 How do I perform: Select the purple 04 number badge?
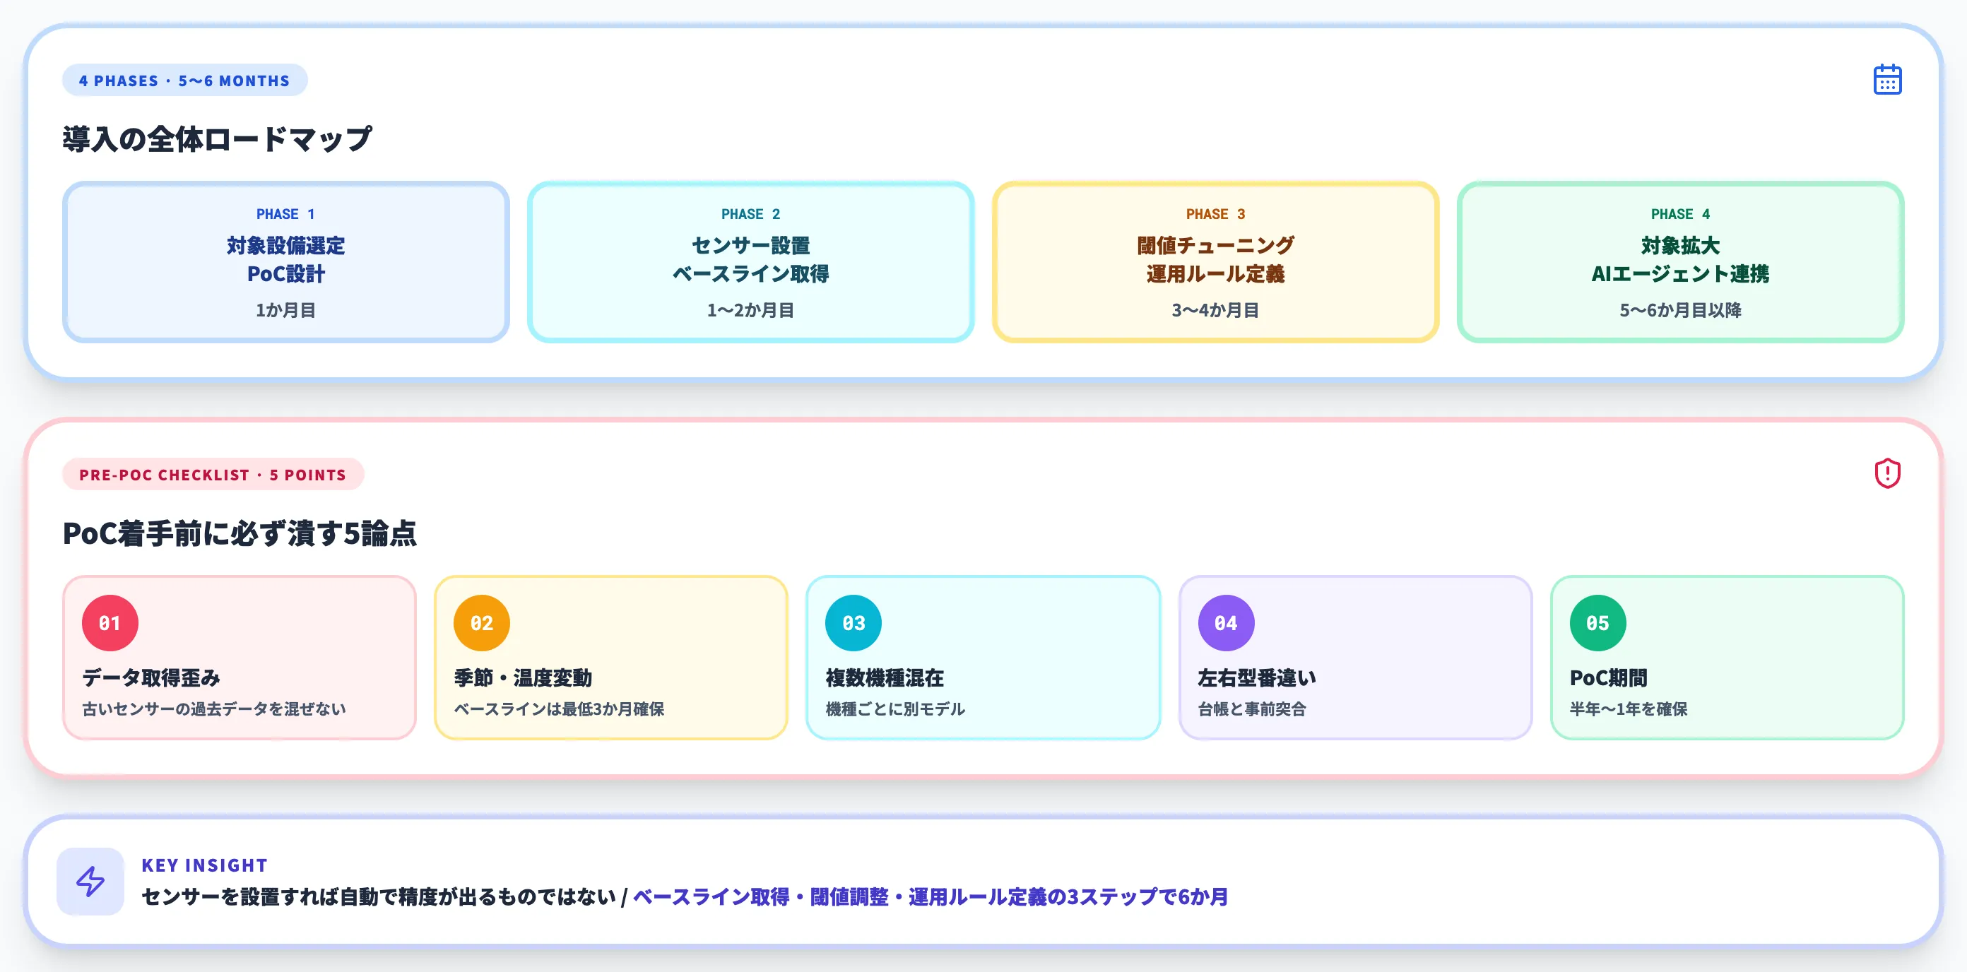1226,623
